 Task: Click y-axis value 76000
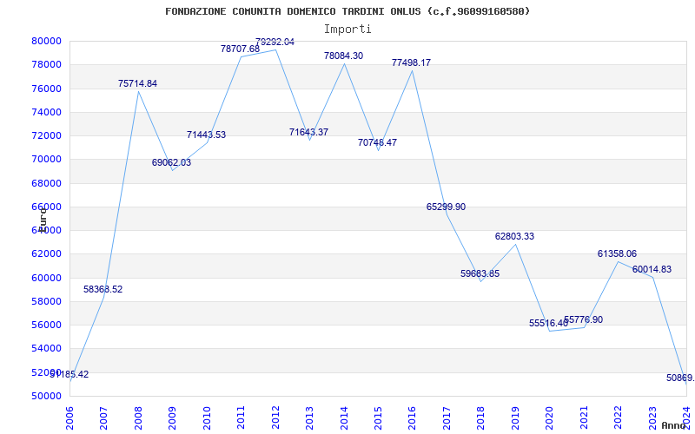tap(46, 89)
